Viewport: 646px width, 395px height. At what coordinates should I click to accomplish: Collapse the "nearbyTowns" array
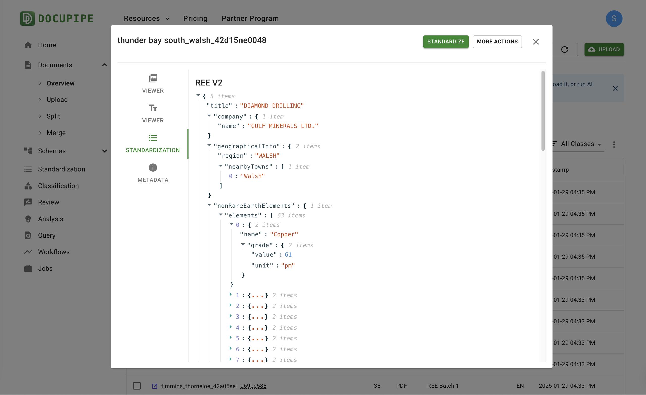(x=221, y=166)
